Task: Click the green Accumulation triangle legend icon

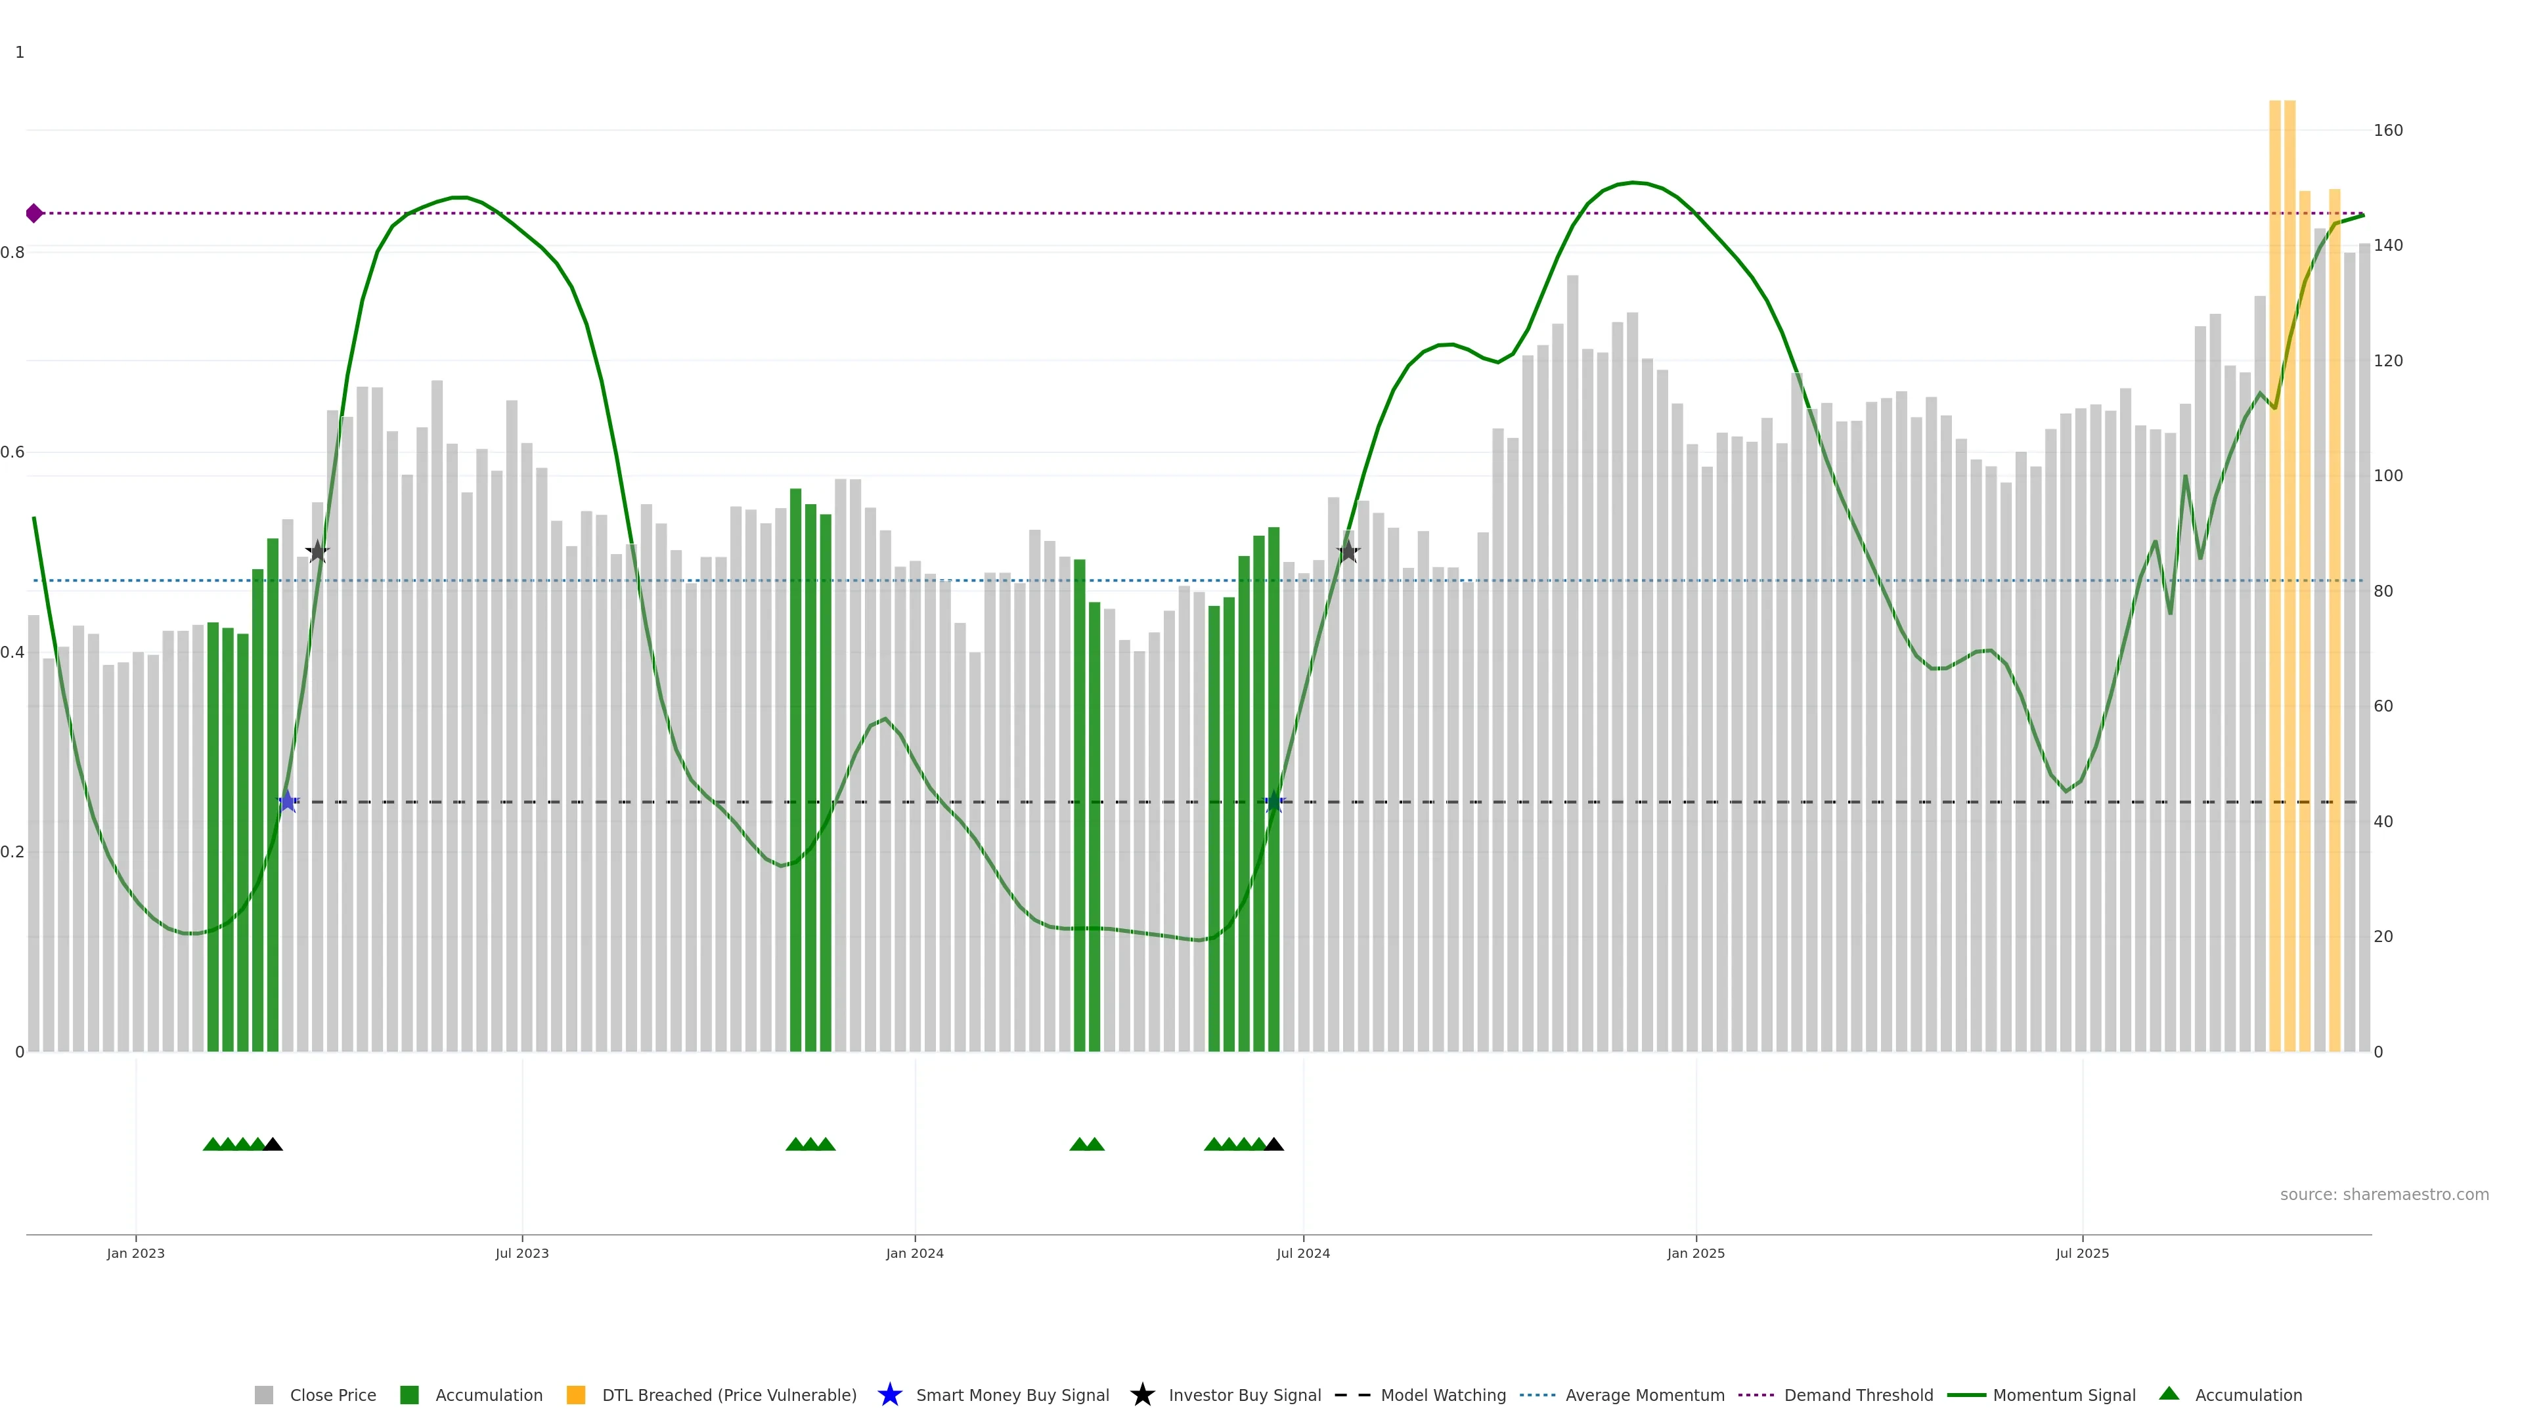Action: (x=2169, y=1394)
